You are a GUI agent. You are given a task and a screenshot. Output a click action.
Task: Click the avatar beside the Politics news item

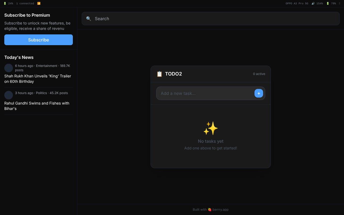coord(9,95)
